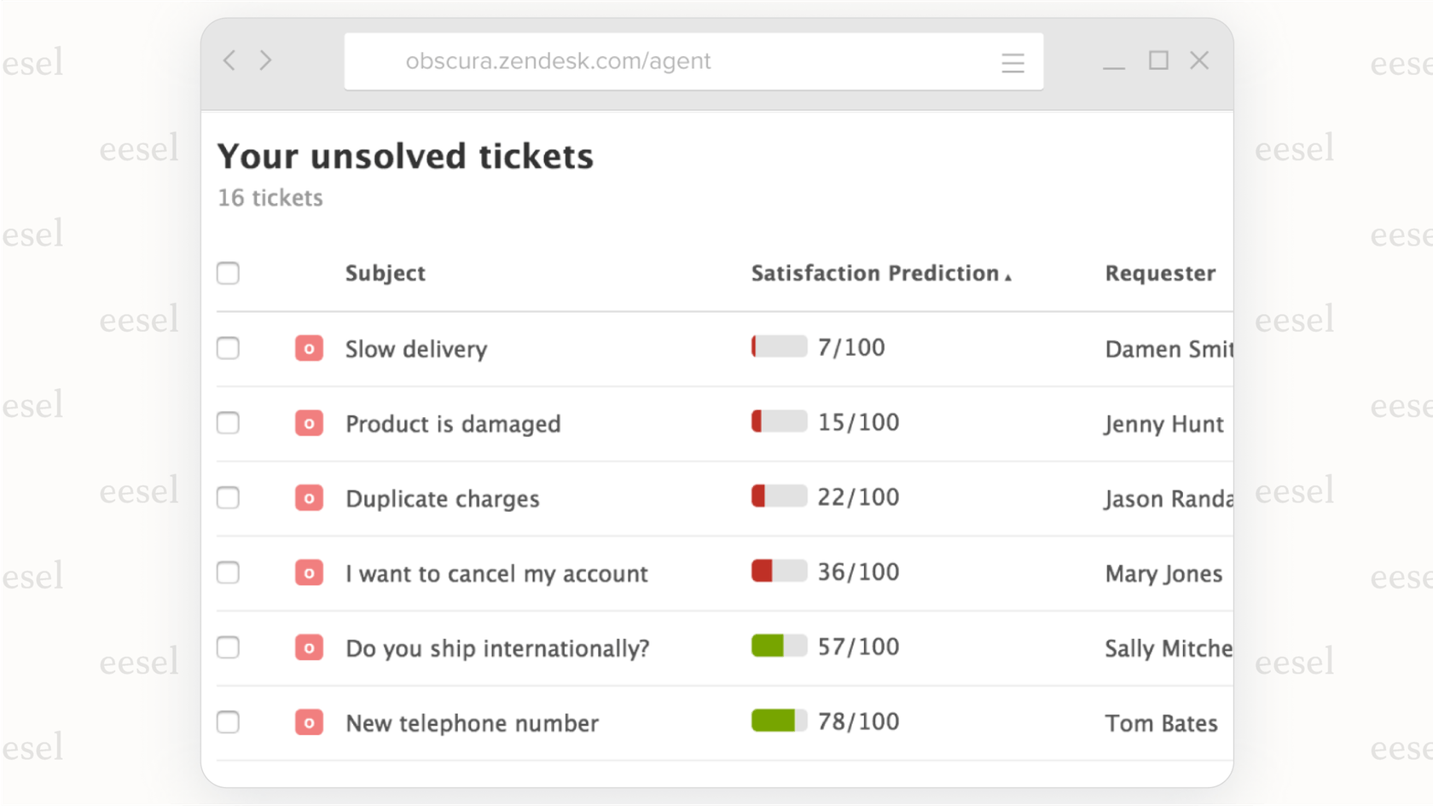Click the status badge next to Duplicate charges

[x=308, y=497]
